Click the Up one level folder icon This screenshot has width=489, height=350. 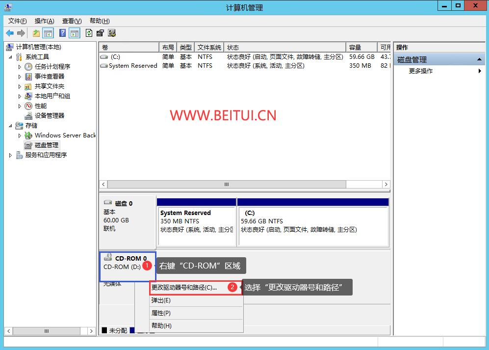tap(36, 33)
